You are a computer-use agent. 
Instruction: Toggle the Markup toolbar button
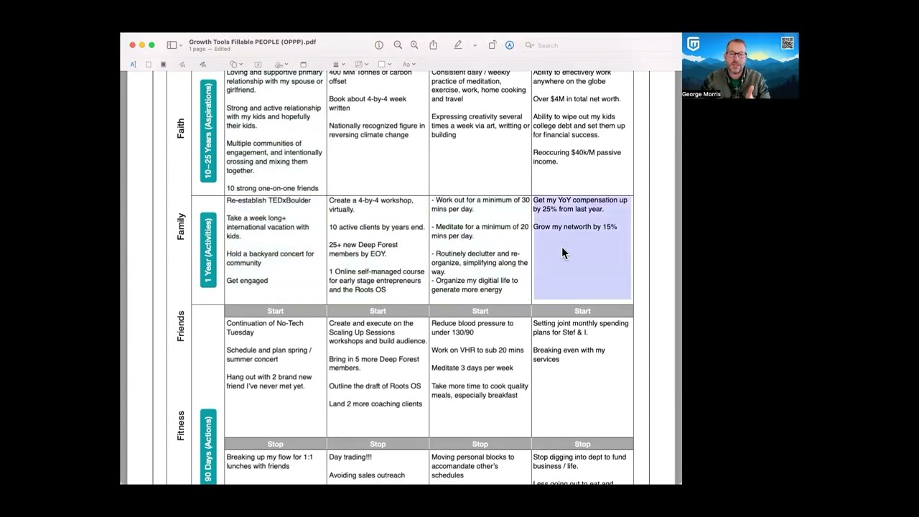(x=510, y=45)
